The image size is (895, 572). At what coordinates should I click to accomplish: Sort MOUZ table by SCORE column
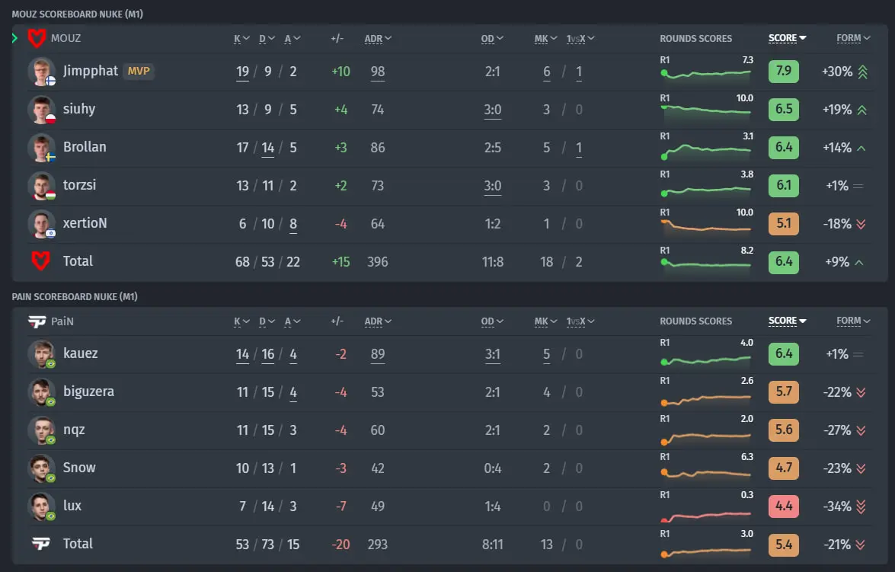[787, 38]
